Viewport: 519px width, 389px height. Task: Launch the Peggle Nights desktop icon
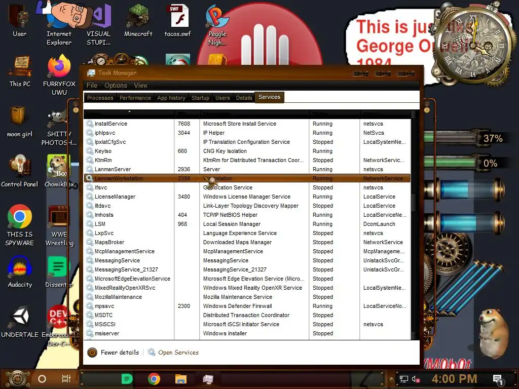(x=217, y=26)
